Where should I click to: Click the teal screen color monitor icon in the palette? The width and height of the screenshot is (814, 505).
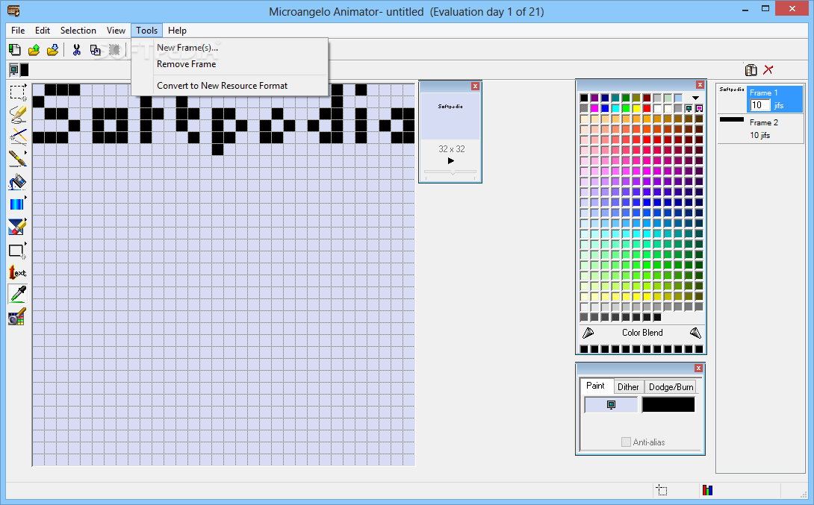[x=689, y=108]
